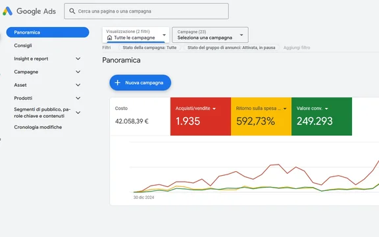The width and height of the screenshot is (379, 237).
Task: Click the home icon beside Tutte le campagne
Action: [109, 38]
